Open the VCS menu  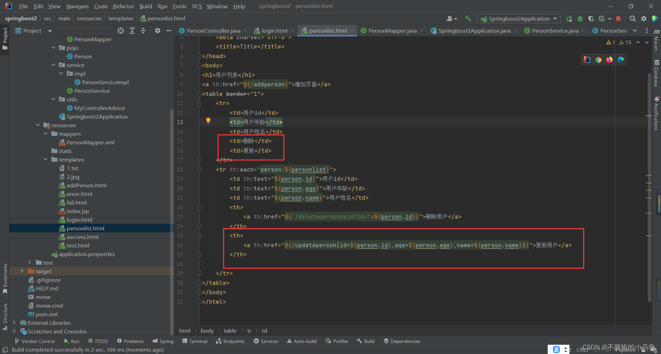tap(197, 6)
